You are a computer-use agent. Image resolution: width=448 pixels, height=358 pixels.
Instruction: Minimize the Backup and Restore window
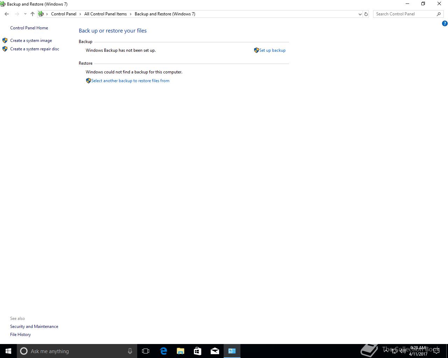[x=407, y=4]
